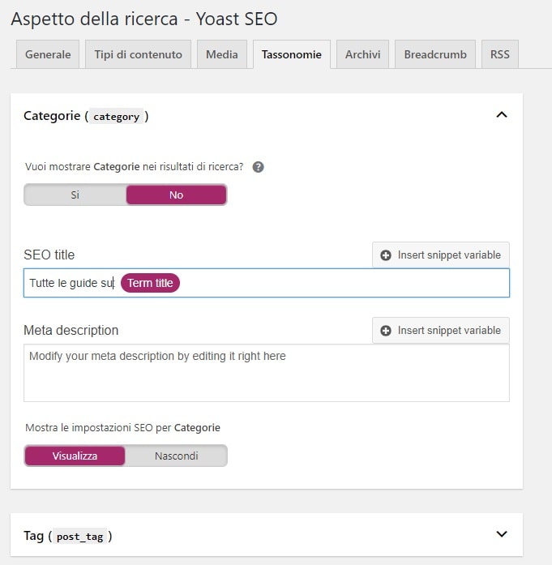552x565 pixels.
Task: Choose Nascondi for Categorie SEO settings
Action: (x=176, y=456)
